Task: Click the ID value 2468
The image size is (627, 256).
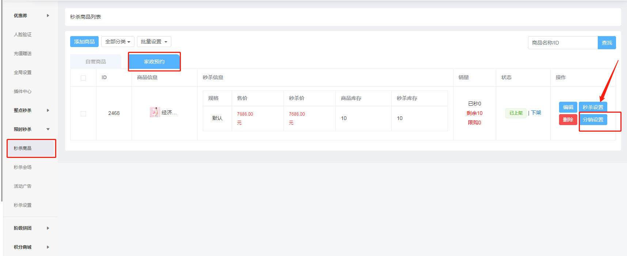Action: 114,113
